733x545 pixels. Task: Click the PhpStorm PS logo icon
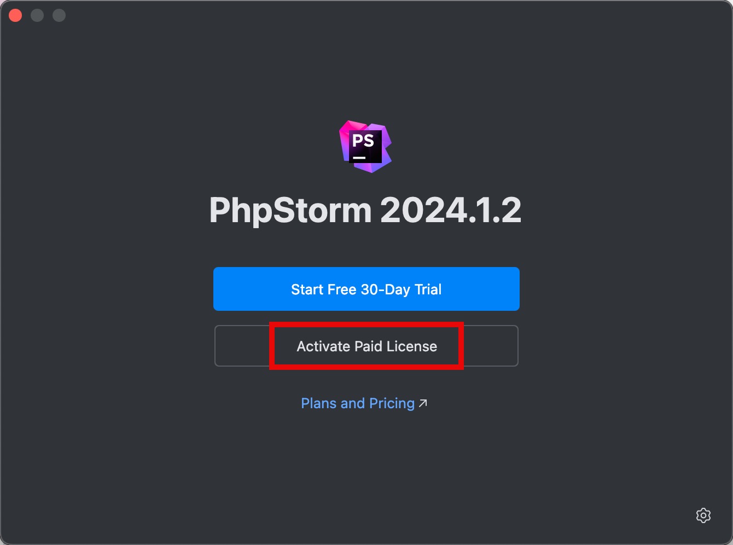(365, 147)
